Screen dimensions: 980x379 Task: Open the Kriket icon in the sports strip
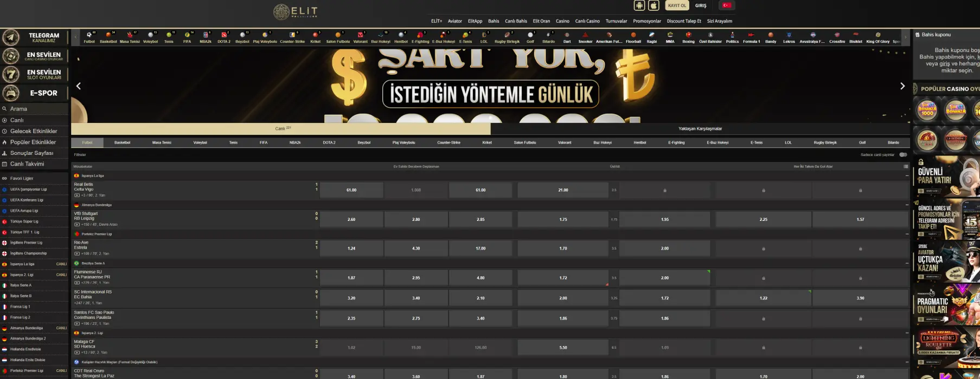[x=316, y=37]
